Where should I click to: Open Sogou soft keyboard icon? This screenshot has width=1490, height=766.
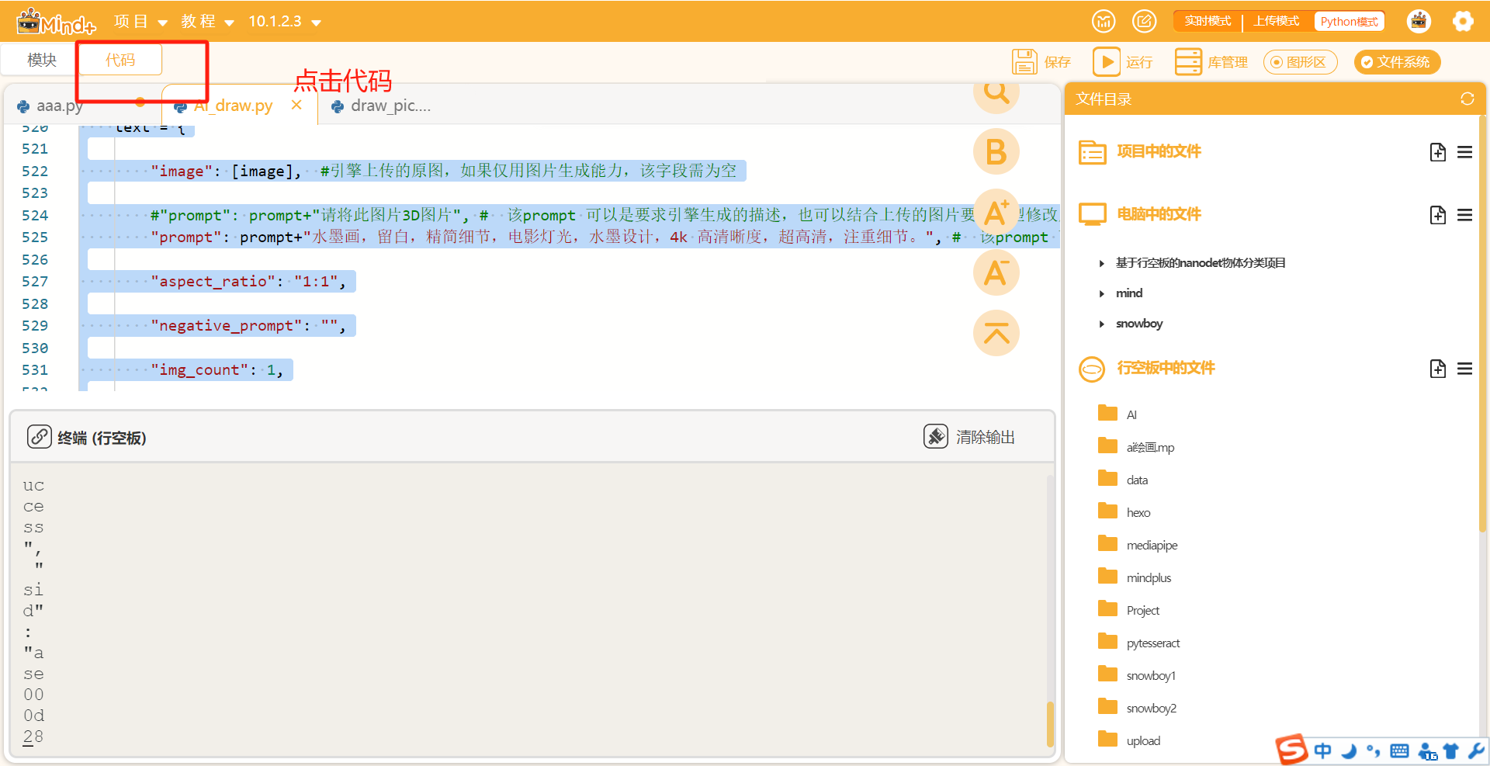point(1399,750)
